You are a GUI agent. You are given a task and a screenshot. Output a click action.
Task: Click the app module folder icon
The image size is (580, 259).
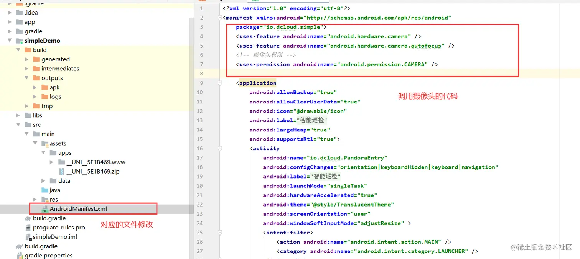click(20, 22)
